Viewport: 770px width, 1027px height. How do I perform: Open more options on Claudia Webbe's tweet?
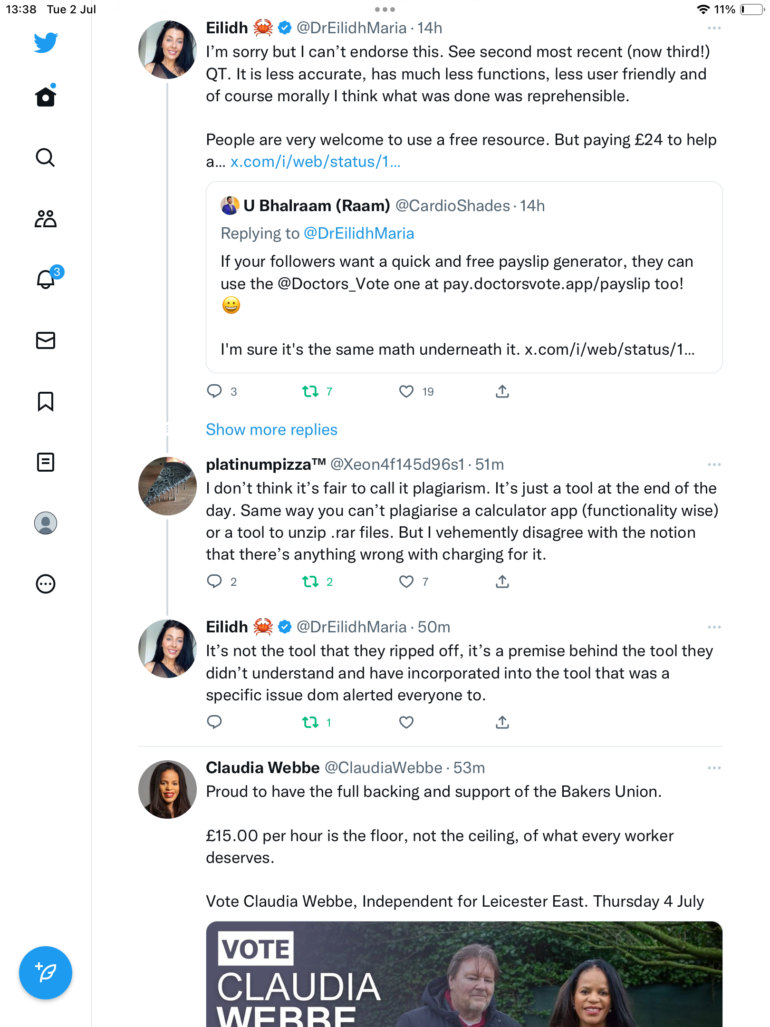(x=714, y=768)
